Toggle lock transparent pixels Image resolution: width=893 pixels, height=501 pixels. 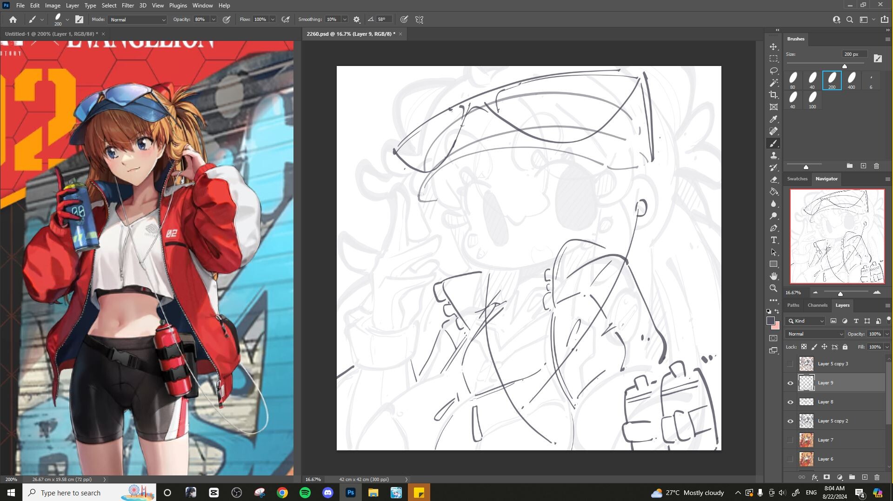(x=804, y=347)
